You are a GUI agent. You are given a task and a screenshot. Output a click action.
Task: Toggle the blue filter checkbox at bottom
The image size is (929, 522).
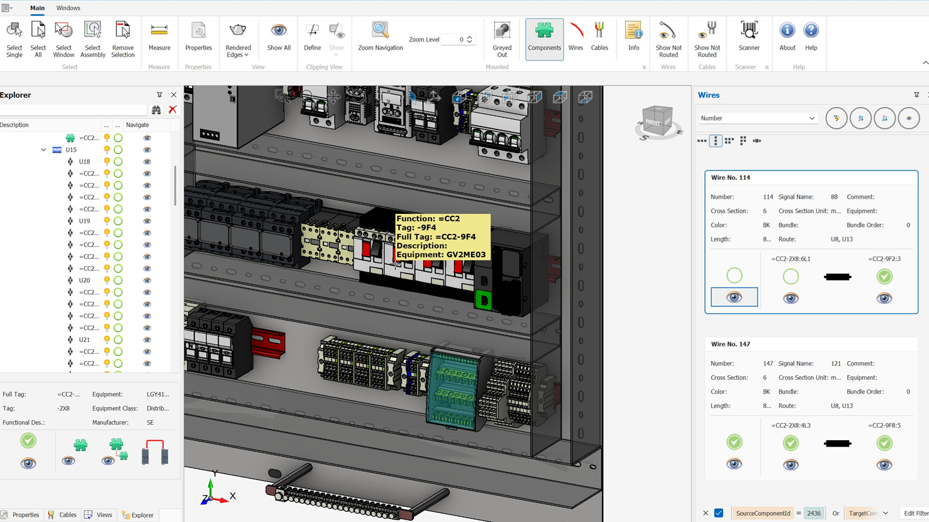(719, 513)
